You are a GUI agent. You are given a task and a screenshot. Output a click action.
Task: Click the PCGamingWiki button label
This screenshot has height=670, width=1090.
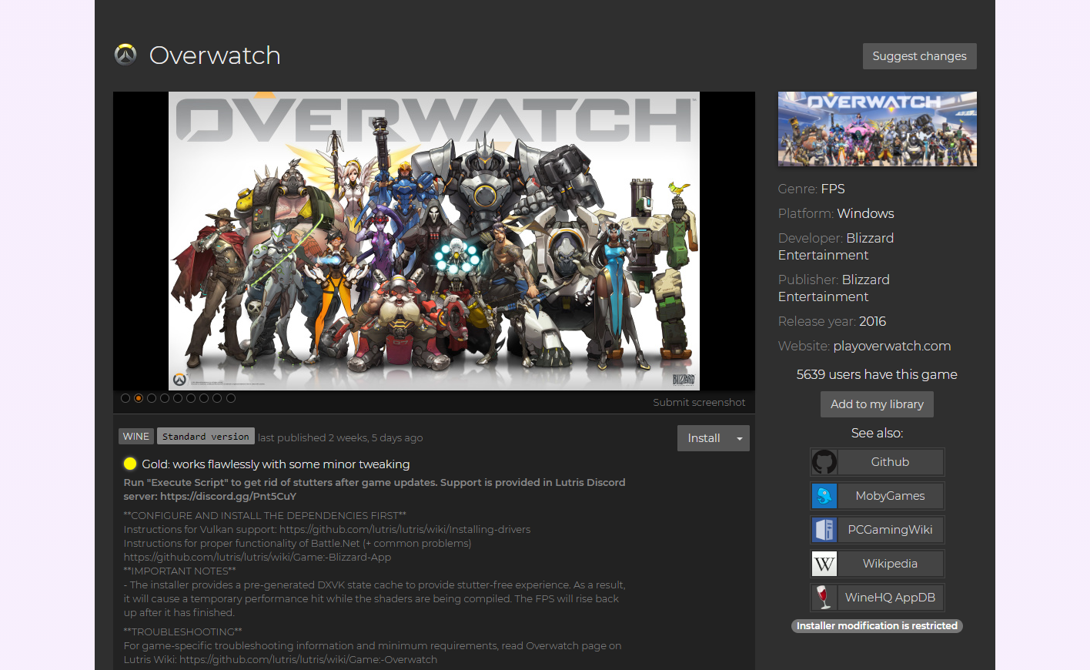coord(890,530)
